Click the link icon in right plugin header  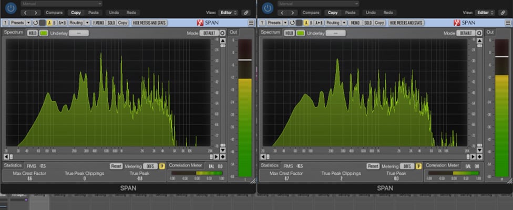pos(502,13)
